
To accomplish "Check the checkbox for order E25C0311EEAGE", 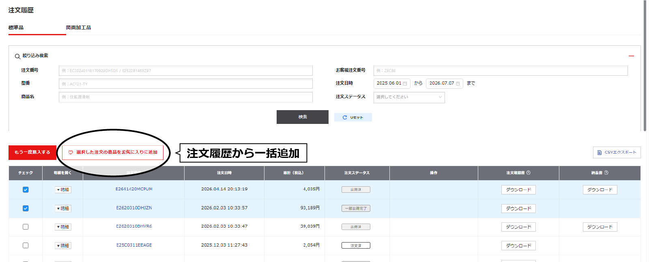I will 26,245.
